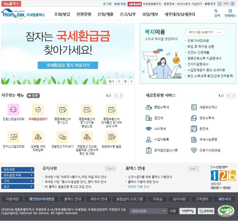Click the 로그인 link
The image size is (238, 221).
point(107,4)
